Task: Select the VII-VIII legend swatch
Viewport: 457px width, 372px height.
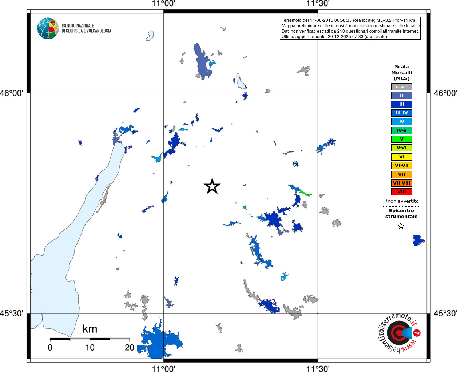Action: (402, 183)
